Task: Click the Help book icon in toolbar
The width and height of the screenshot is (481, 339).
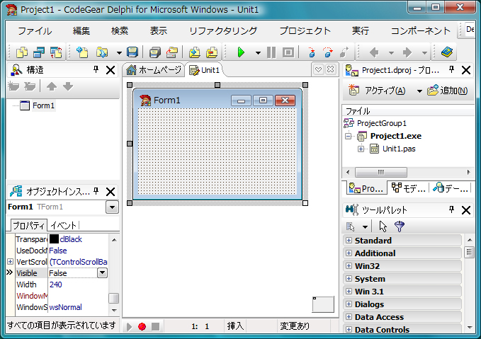Action: coord(447,52)
